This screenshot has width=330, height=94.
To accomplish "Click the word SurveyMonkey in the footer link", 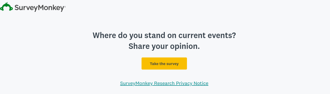I will [x=136, y=83].
